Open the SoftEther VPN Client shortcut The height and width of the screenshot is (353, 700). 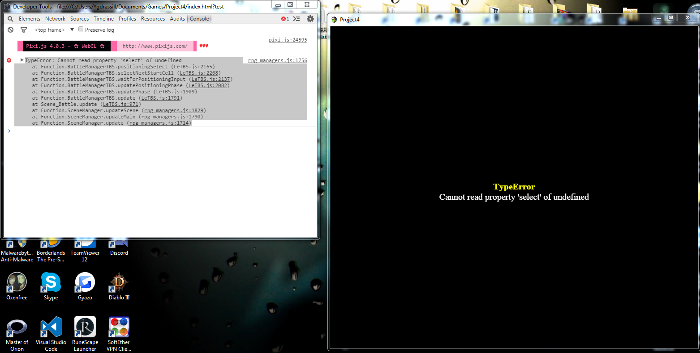119,335
